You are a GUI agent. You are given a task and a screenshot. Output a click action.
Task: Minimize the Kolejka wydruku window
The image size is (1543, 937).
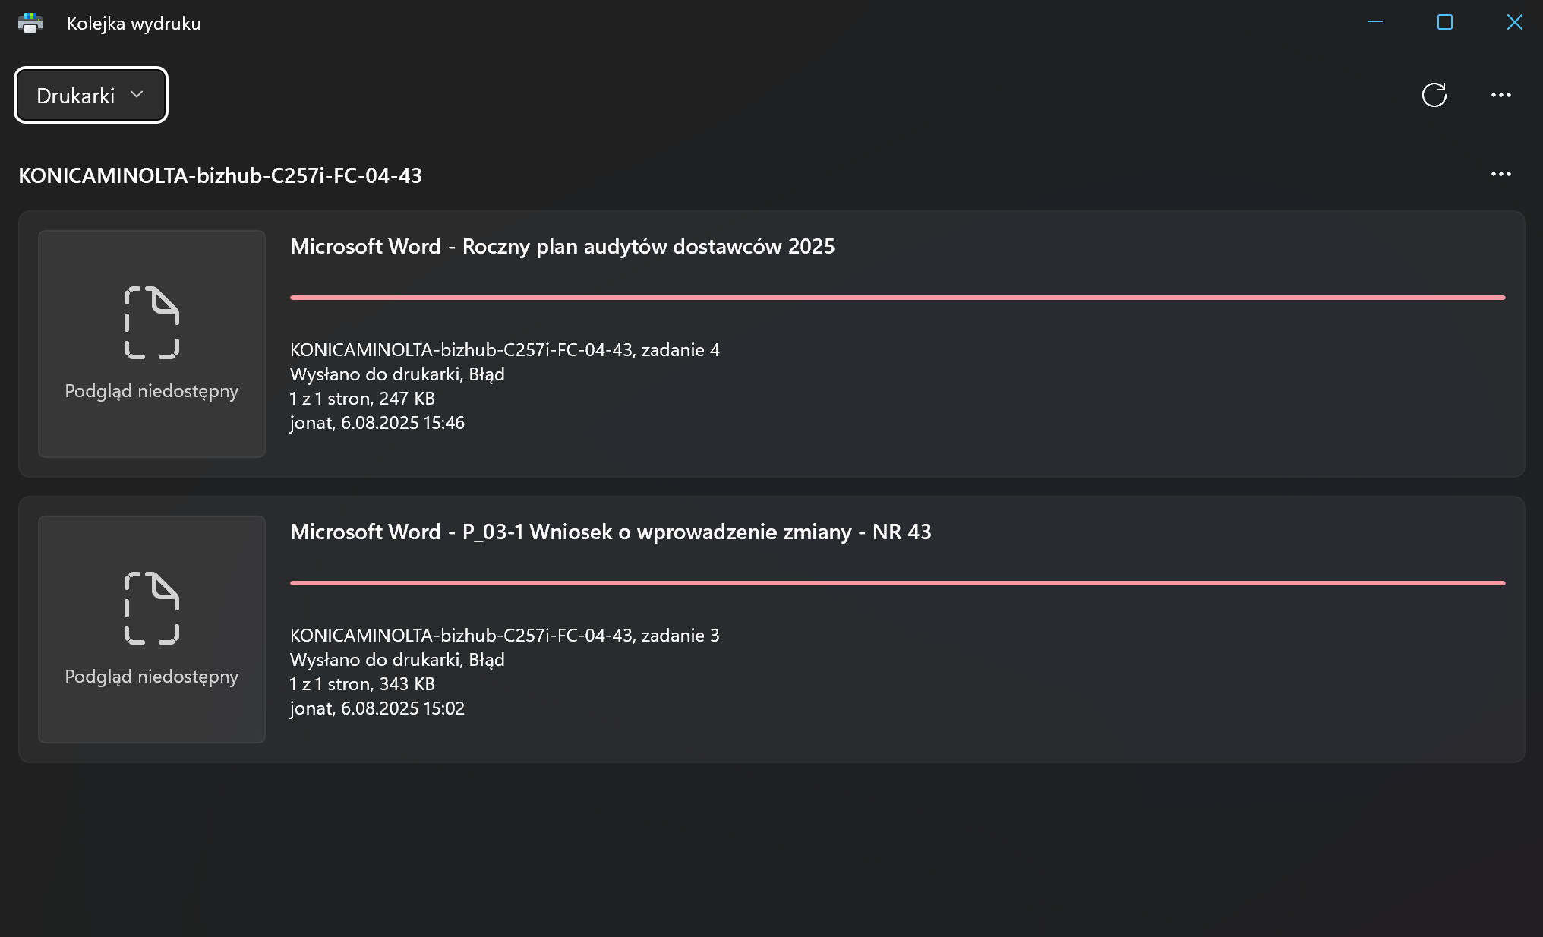(1375, 23)
